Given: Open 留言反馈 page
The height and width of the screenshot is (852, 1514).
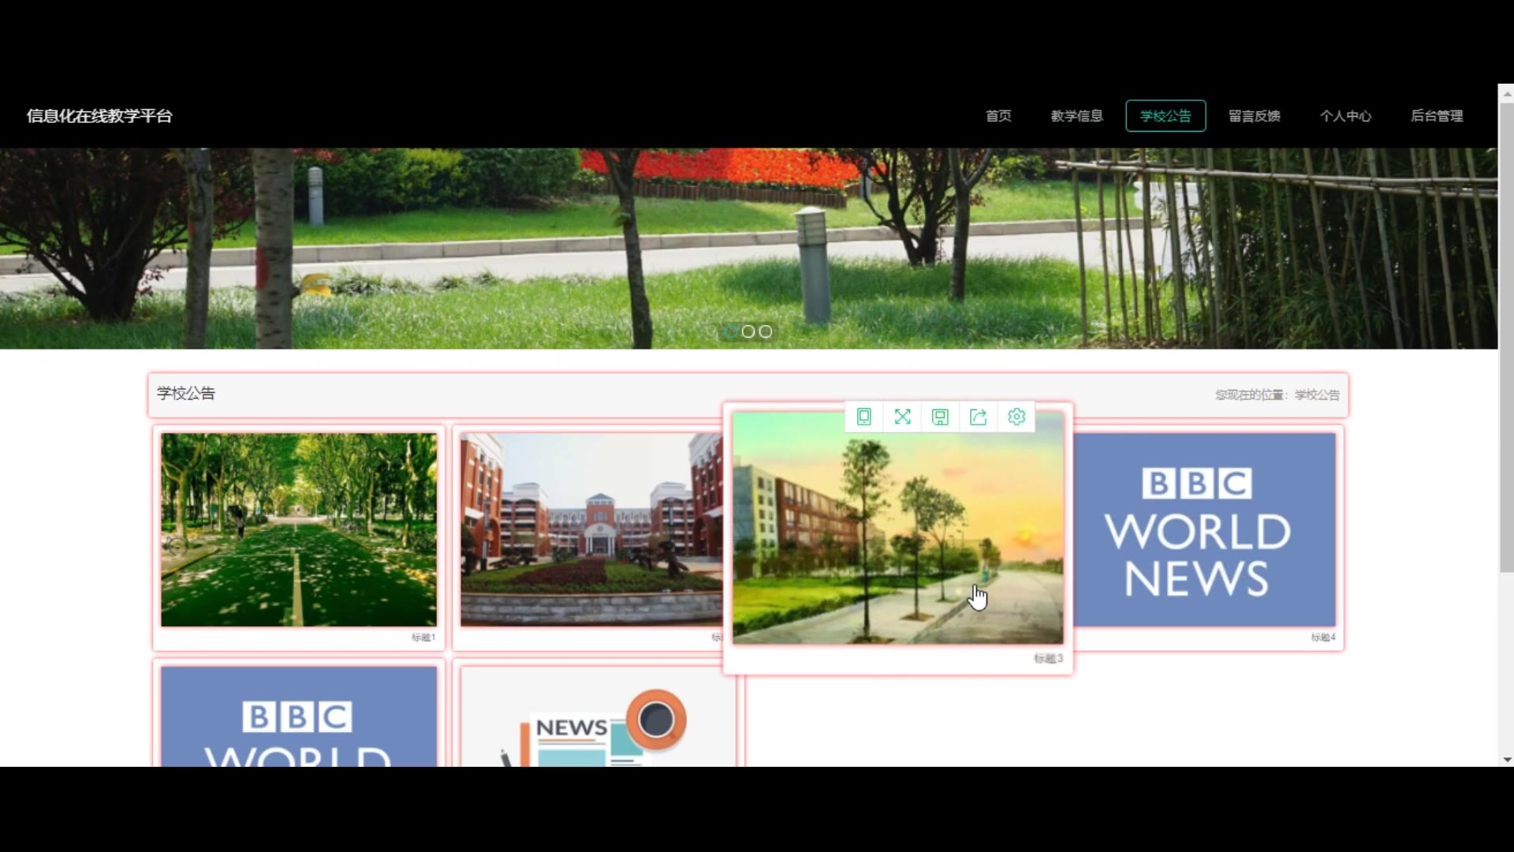Looking at the screenshot, I should pyautogui.click(x=1254, y=116).
